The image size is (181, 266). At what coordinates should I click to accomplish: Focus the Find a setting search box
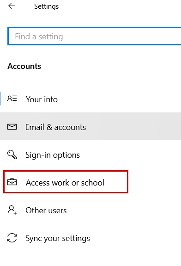click(94, 36)
